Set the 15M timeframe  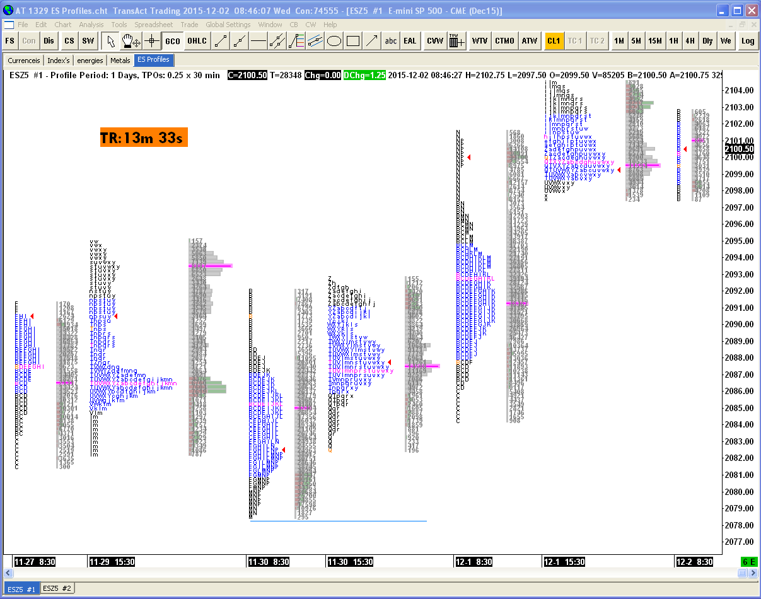coord(655,41)
